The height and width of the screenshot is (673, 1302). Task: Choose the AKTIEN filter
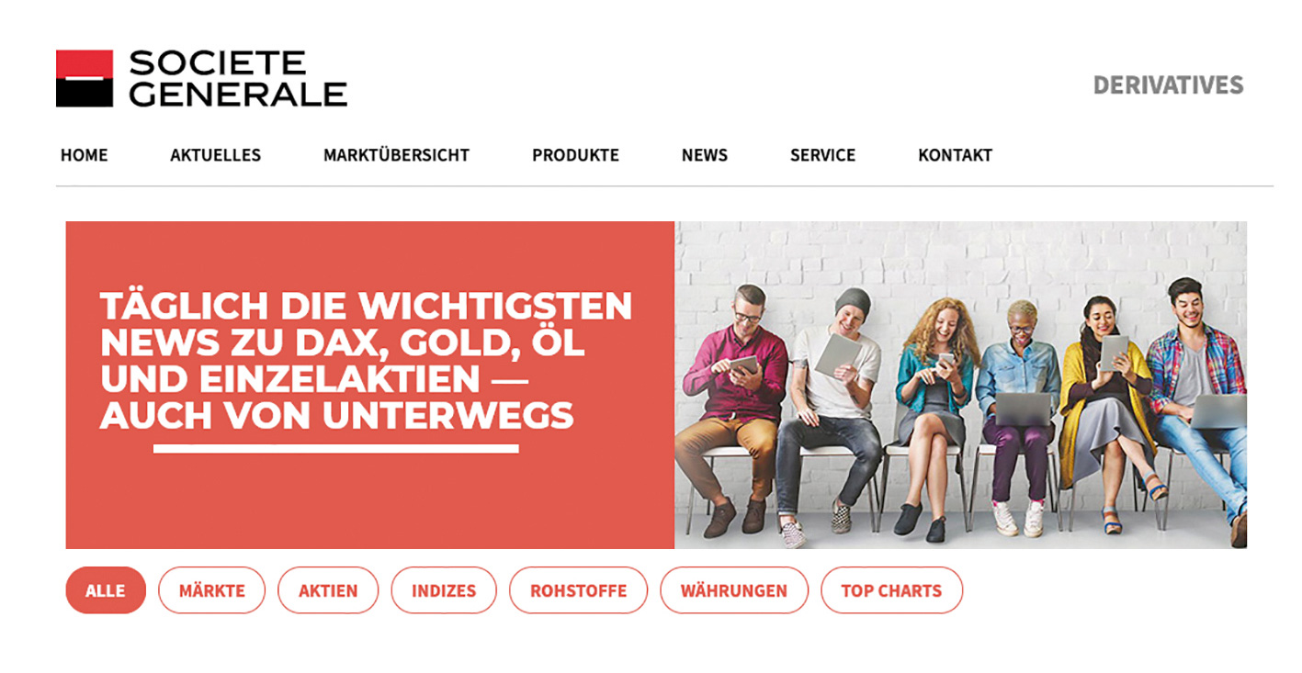(328, 590)
